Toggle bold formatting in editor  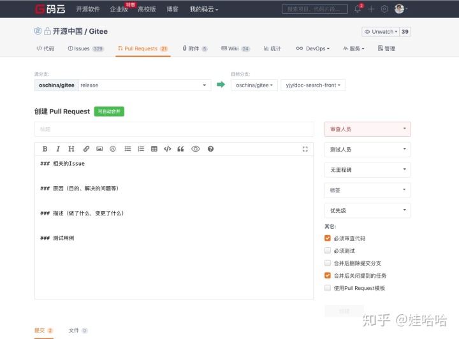click(45, 149)
